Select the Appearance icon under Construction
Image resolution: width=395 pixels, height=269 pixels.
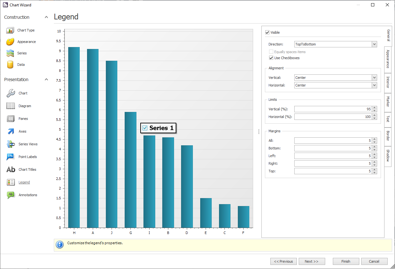pyautogui.click(x=10, y=42)
